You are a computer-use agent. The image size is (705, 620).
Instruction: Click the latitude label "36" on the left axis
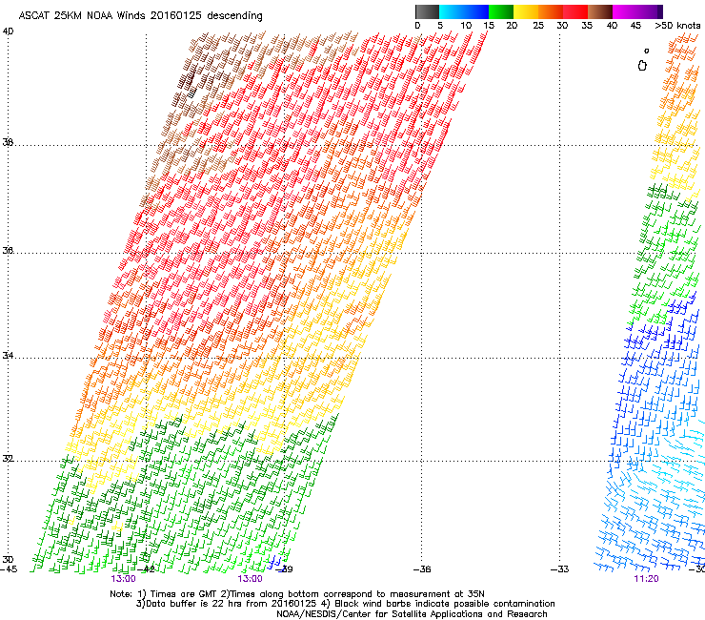(x=8, y=250)
